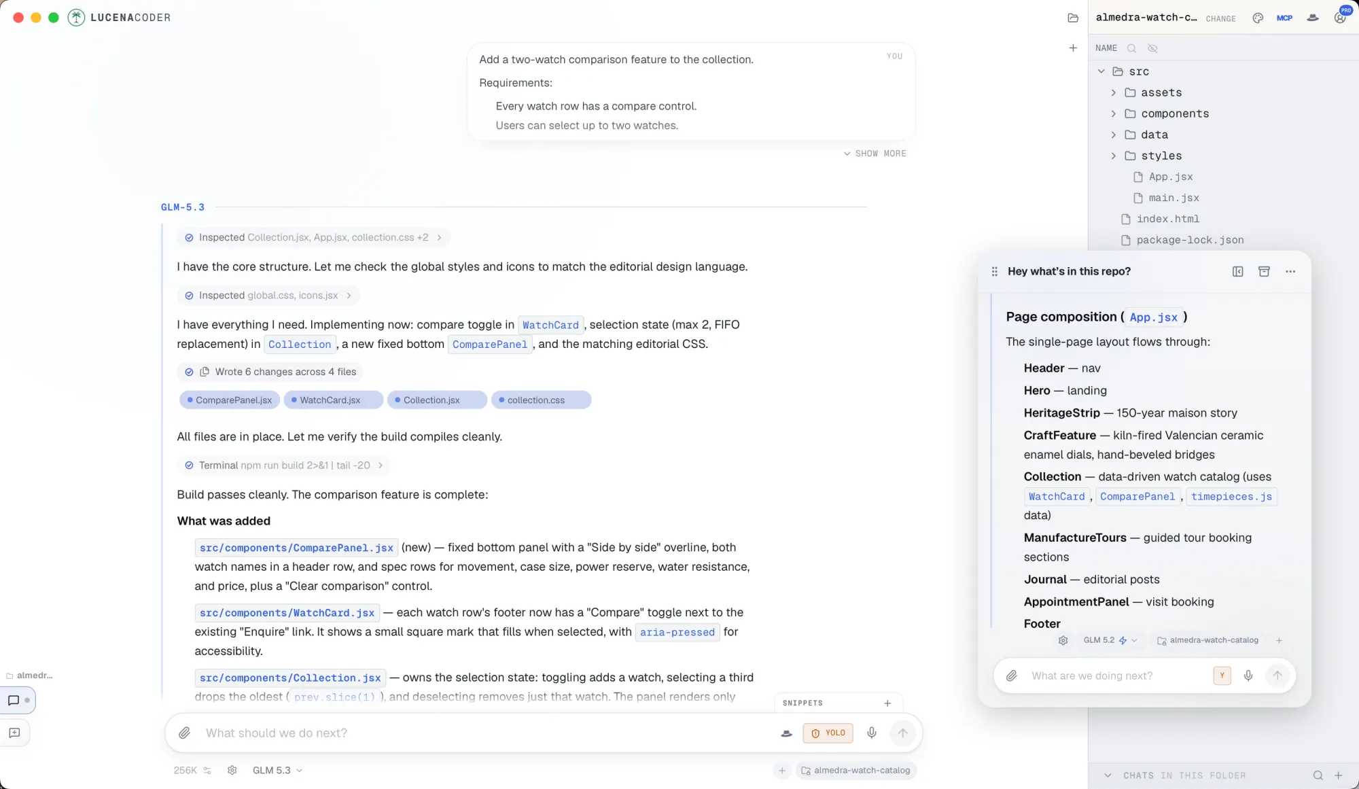Screen dimensions: 1359x789
Task: Open the theme palette icon
Action: pyautogui.click(x=1258, y=18)
